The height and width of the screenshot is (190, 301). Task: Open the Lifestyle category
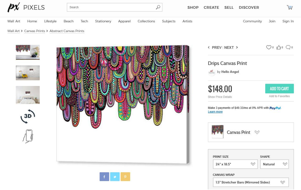pos(50,21)
